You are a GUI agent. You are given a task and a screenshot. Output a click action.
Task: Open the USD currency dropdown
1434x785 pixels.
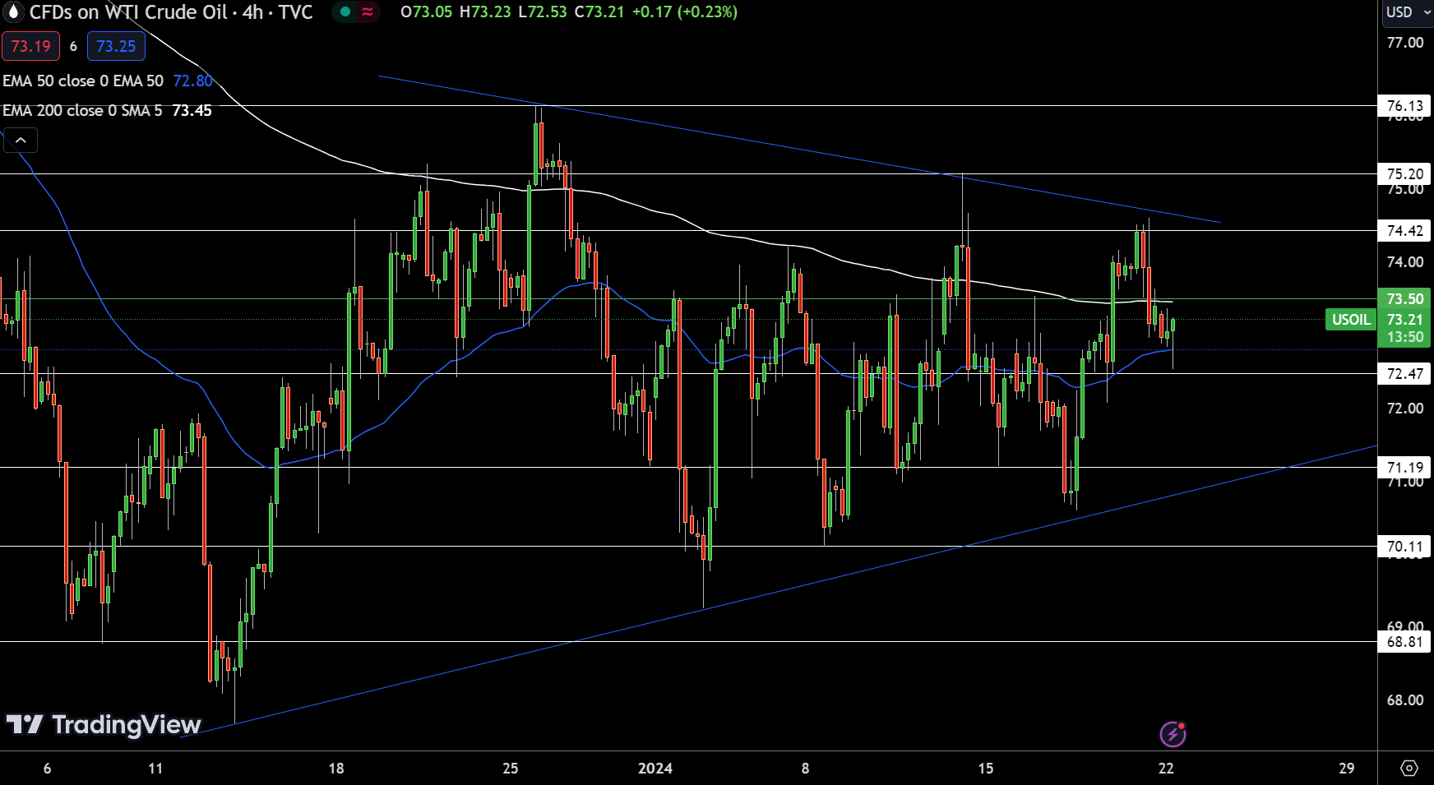(x=1407, y=12)
